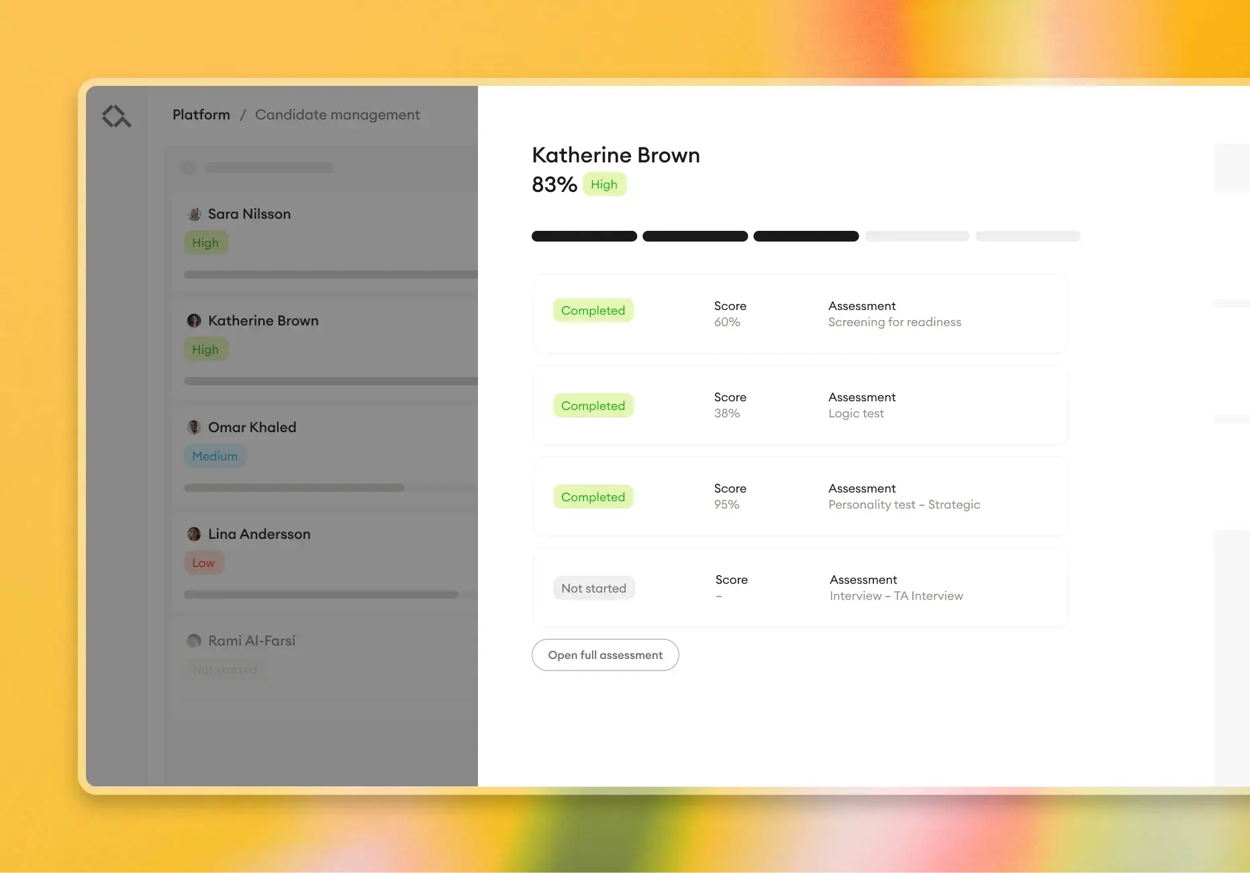This screenshot has width=1250, height=873.
Task: Open Platform from the breadcrumb
Action: point(201,115)
